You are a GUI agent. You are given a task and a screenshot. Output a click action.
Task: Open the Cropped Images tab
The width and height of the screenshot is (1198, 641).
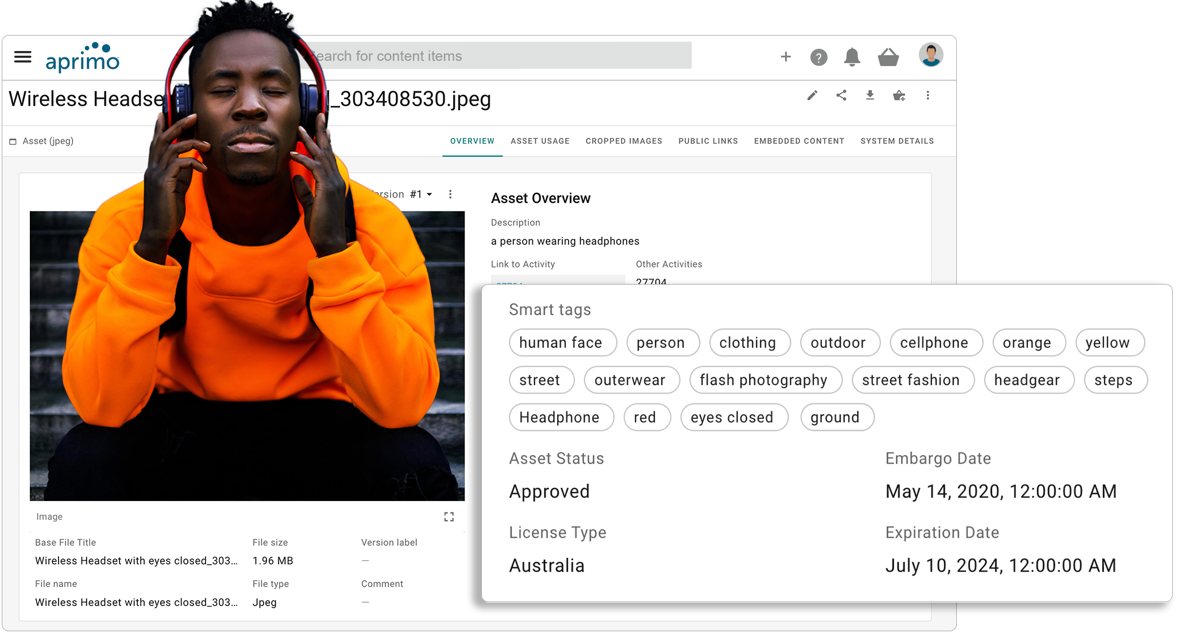coord(624,141)
